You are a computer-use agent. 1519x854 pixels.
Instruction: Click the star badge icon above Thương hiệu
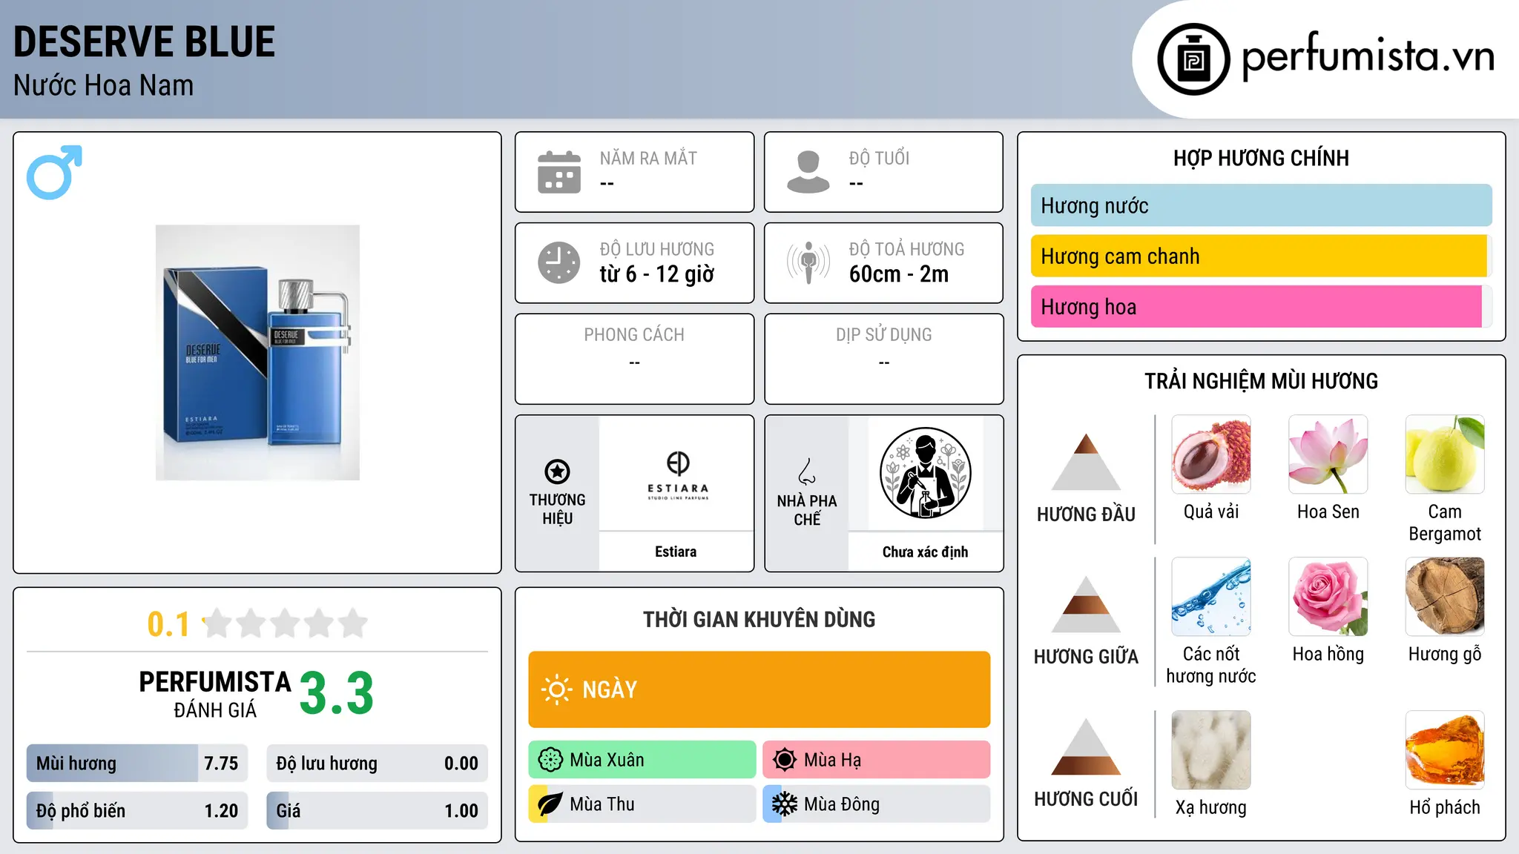[x=558, y=471]
